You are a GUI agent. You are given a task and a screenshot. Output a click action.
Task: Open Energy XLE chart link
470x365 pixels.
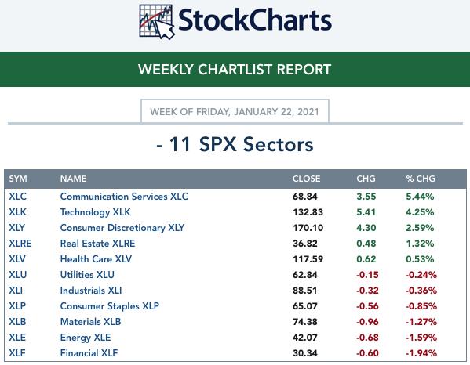[86, 338]
